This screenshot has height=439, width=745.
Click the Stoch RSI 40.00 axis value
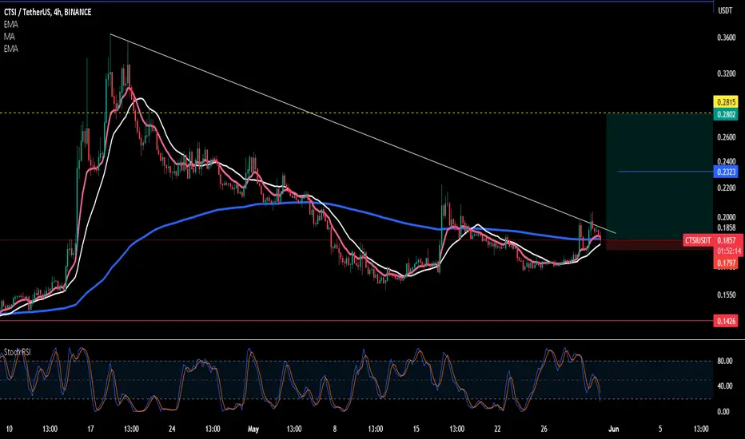coord(724,386)
